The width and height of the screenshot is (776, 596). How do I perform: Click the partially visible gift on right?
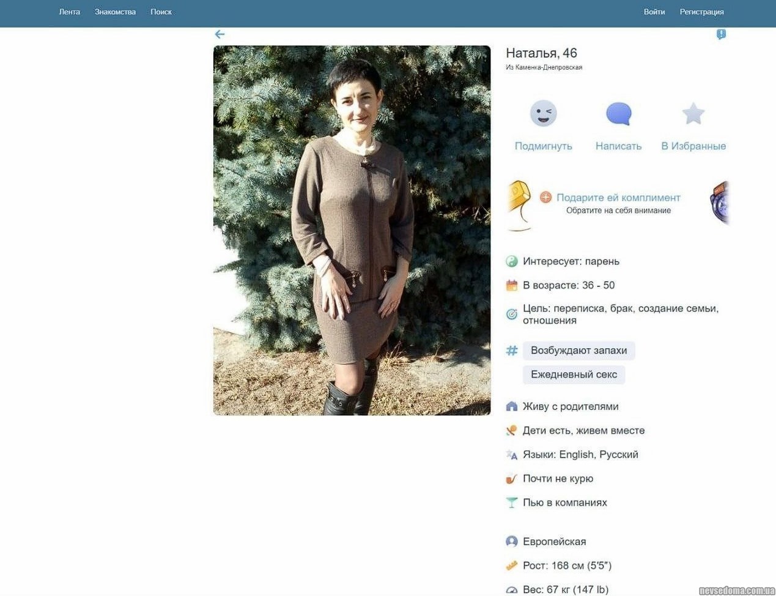[720, 203]
